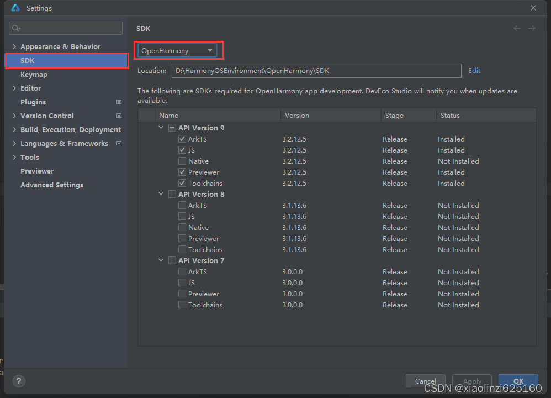Collapse the API Version 9 group
Image resolution: width=551 pixels, height=398 pixels.
(x=161, y=127)
